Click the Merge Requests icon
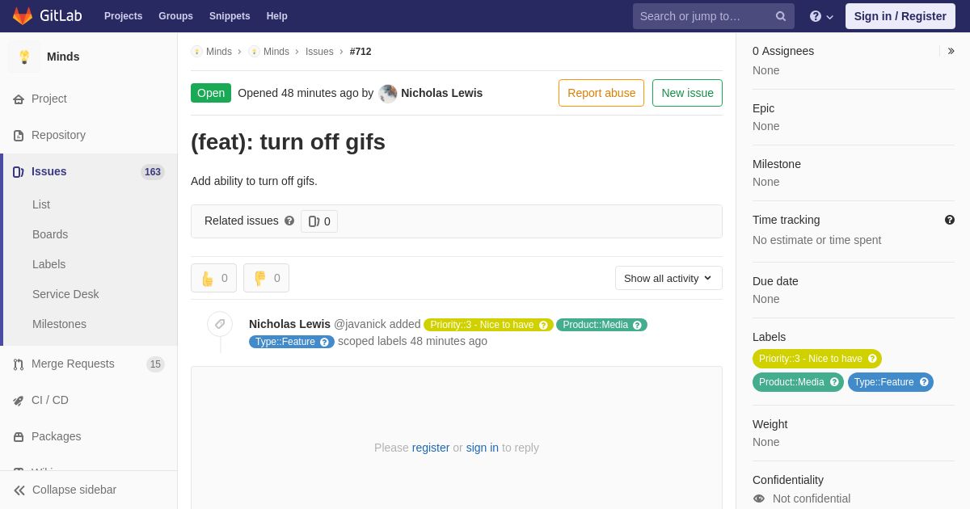This screenshot has width=970, height=509. pos(19,364)
